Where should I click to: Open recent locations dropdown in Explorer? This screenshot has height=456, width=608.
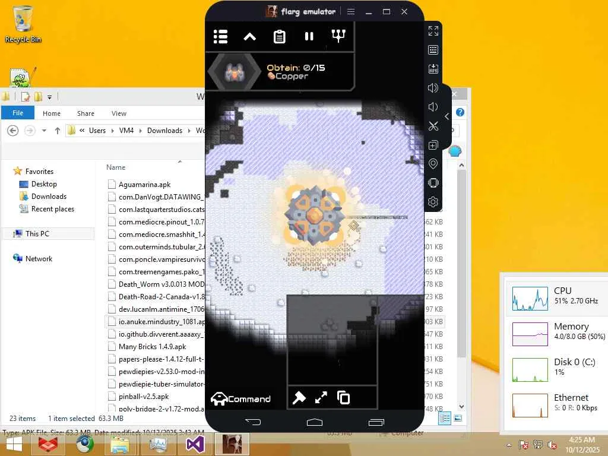[x=44, y=130]
